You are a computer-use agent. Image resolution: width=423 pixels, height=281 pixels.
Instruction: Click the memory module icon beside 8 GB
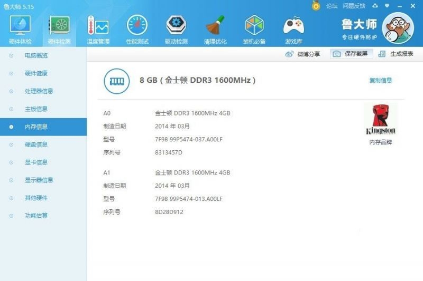(x=117, y=81)
